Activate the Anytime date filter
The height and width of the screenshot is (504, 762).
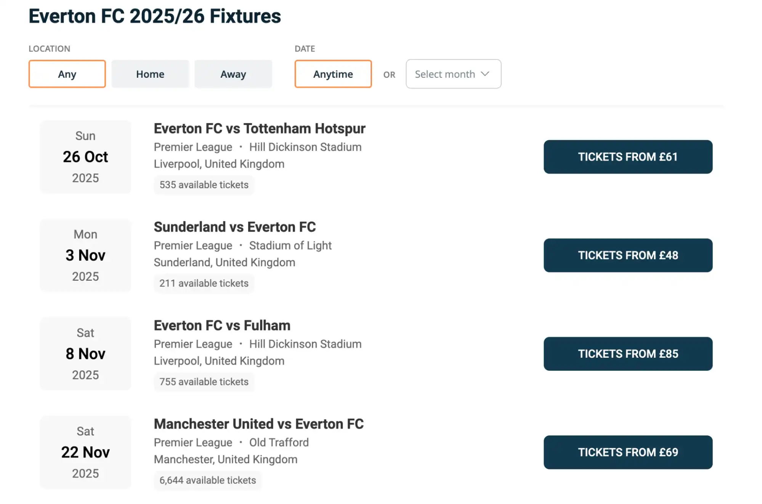pos(332,74)
